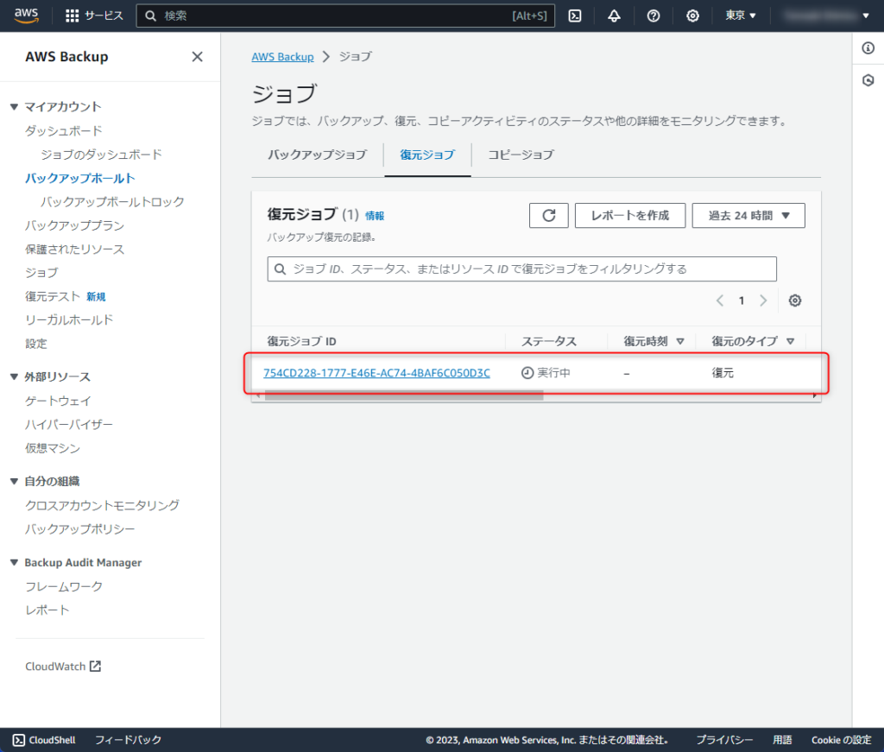The image size is (884, 752).
Task: Open 復元テスト in the sidebar
Action: click(53, 296)
